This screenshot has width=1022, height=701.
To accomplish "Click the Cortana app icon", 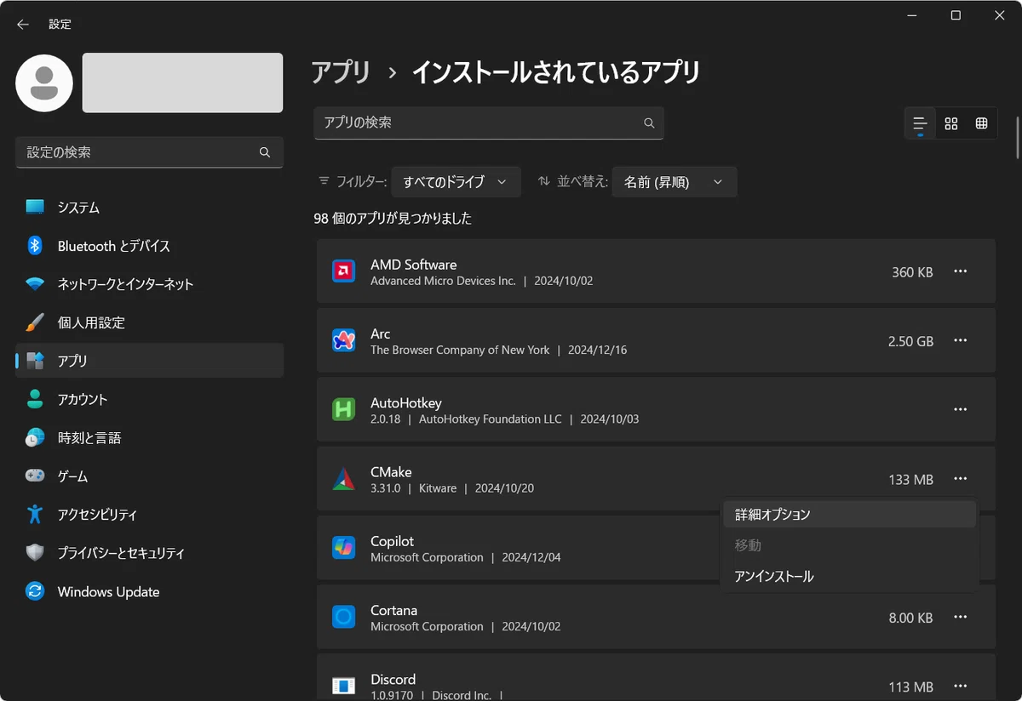I will [x=343, y=617].
